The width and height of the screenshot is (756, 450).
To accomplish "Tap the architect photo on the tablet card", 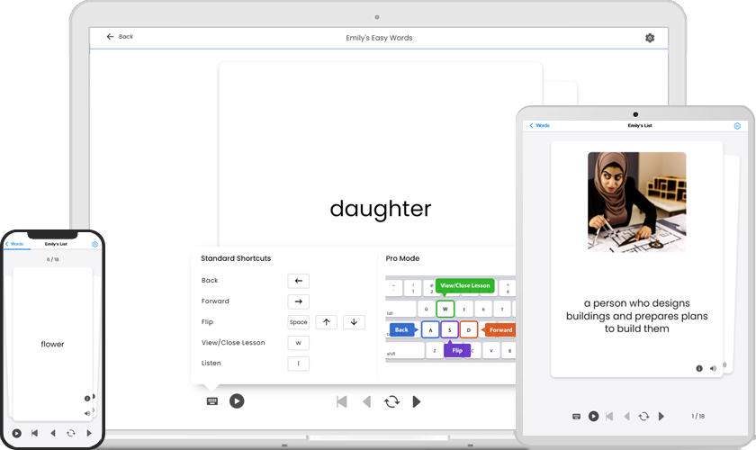I will coord(637,202).
